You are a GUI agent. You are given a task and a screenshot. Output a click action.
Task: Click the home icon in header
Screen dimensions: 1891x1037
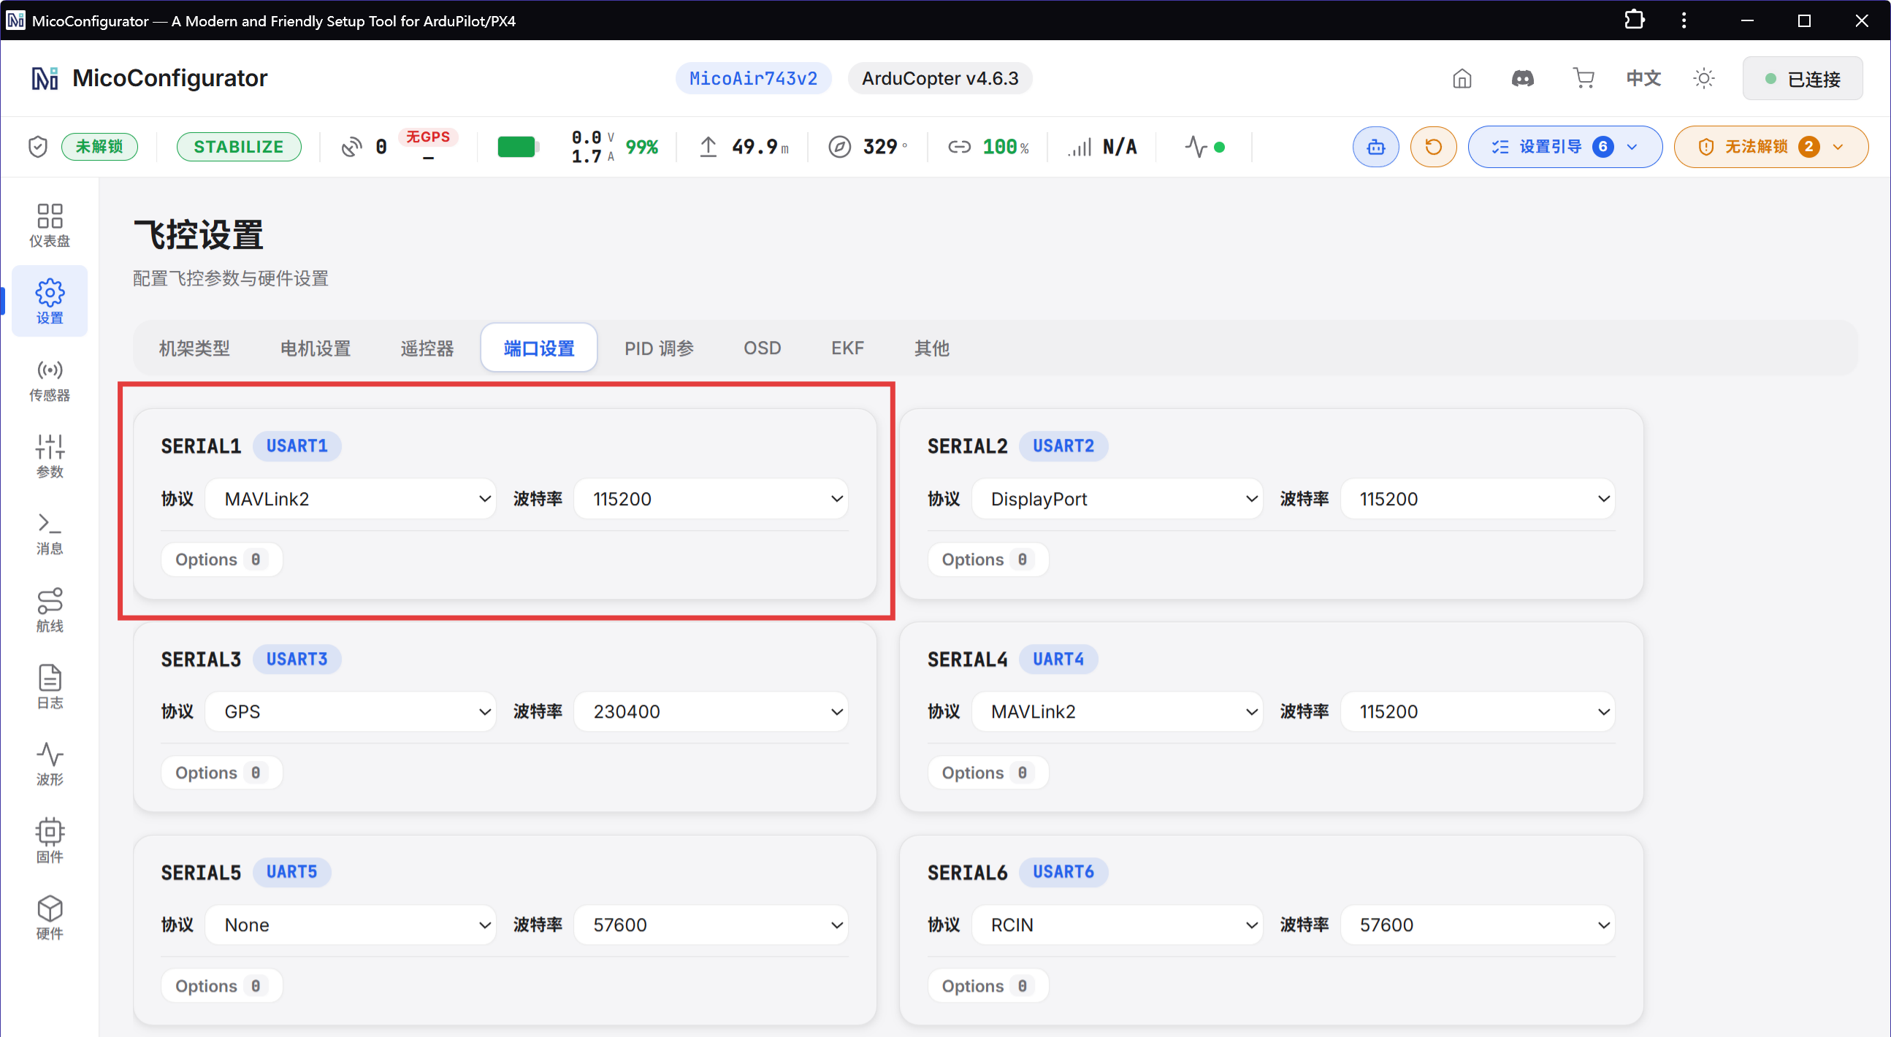[x=1462, y=79]
